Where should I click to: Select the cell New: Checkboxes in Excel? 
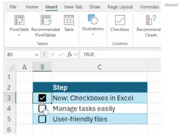click(x=99, y=98)
